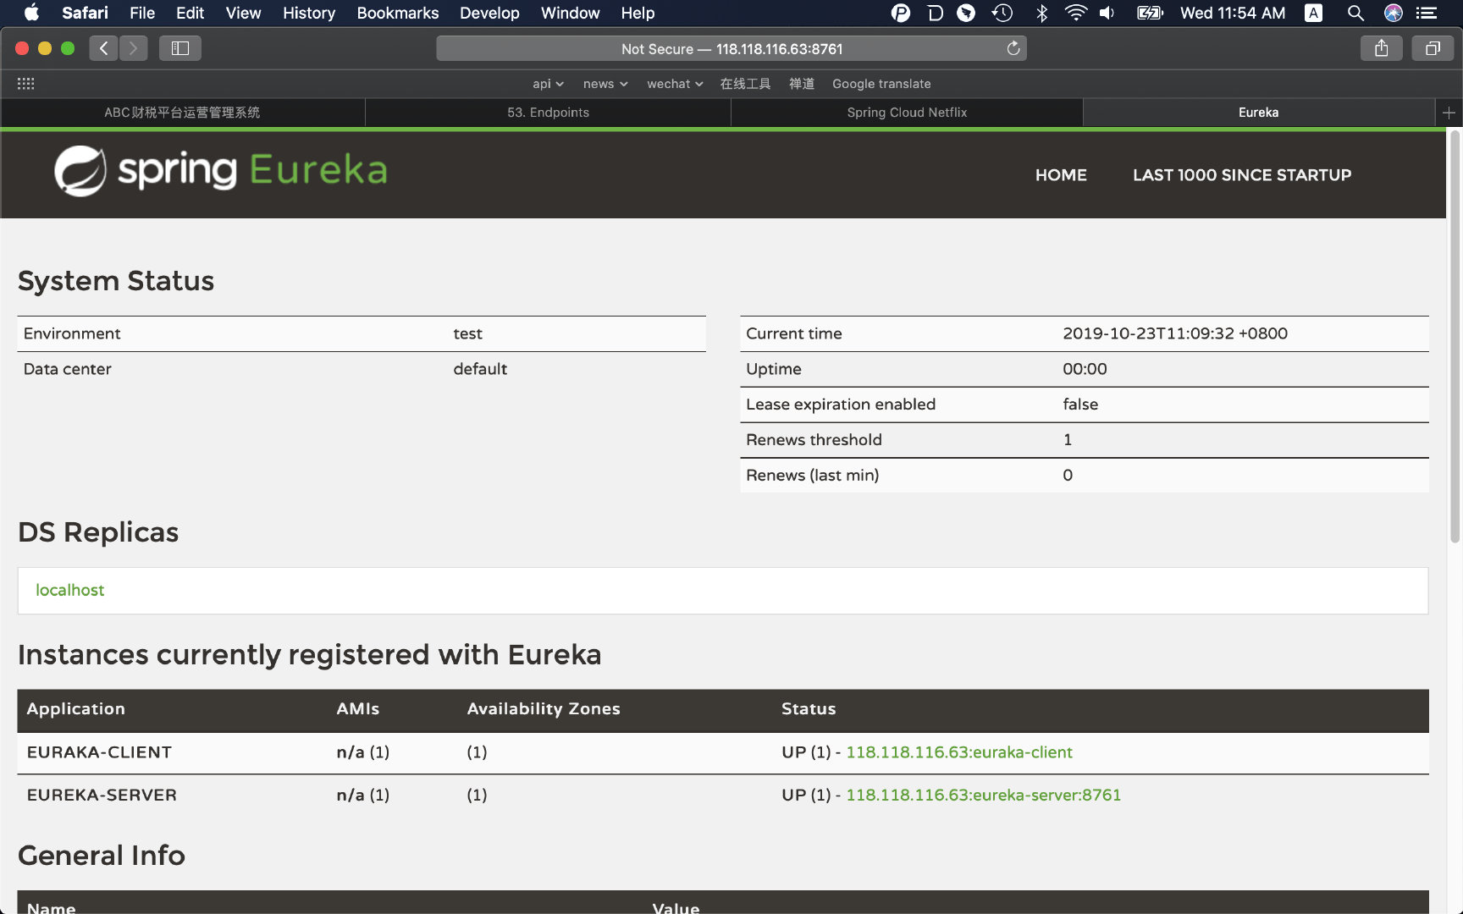This screenshot has width=1463, height=914.
Task: Click the Availability Zones column header
Action: point(544,709)
